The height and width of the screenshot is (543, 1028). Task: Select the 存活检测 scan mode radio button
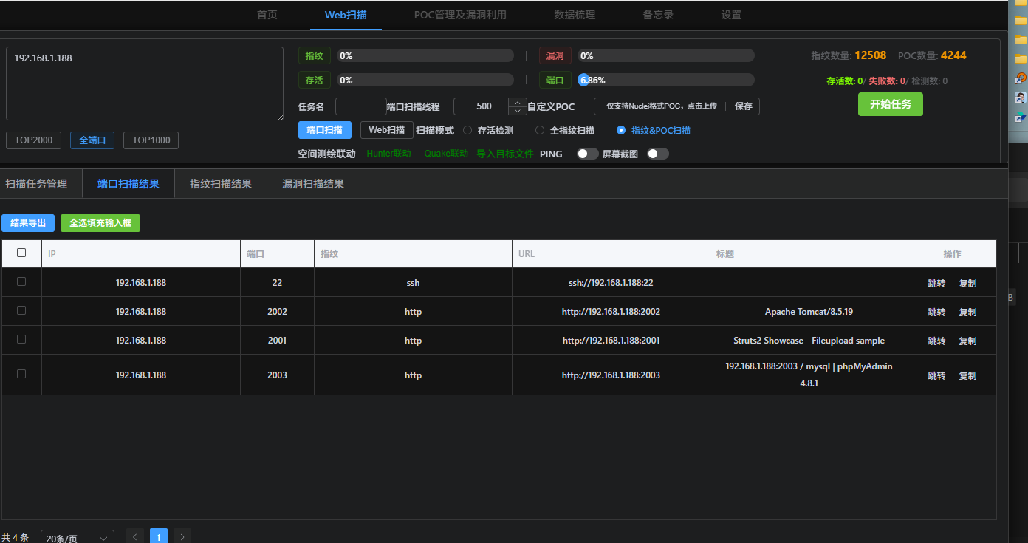point(466,129)
